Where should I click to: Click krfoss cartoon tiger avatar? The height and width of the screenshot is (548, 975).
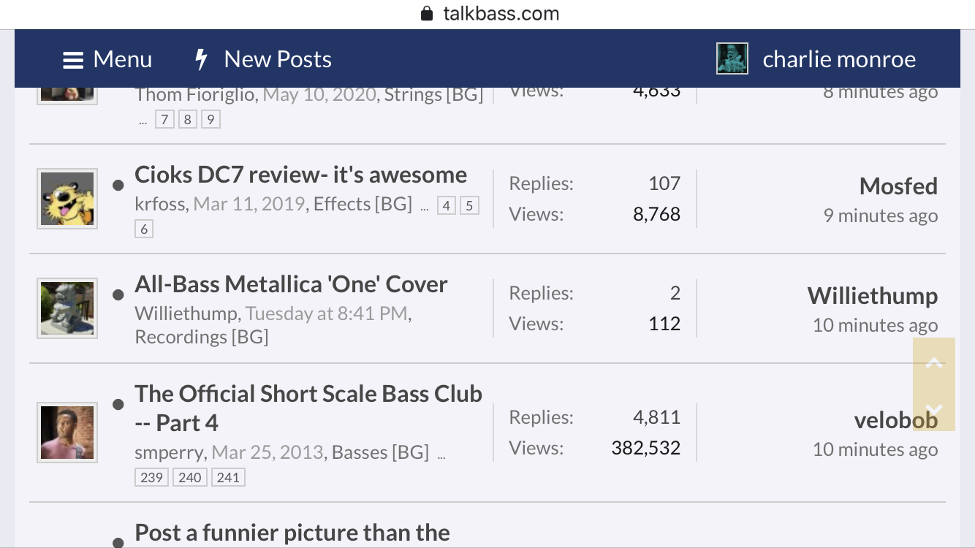tap(67, 199)
